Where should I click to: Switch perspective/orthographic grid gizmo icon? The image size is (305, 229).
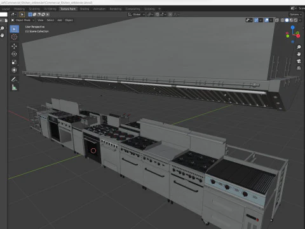pos(299,68)
